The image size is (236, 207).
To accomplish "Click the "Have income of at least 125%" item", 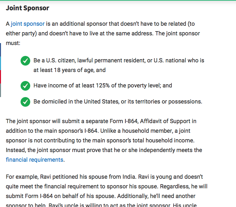I will coord(103,85).
